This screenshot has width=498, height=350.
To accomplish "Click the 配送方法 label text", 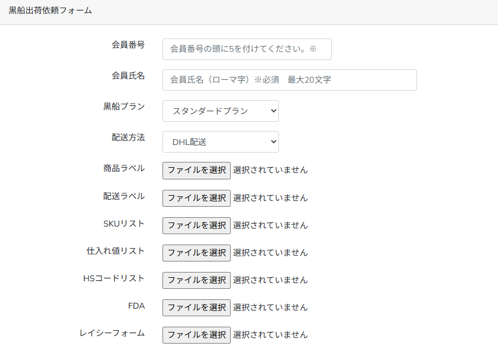I will [128, 137].
